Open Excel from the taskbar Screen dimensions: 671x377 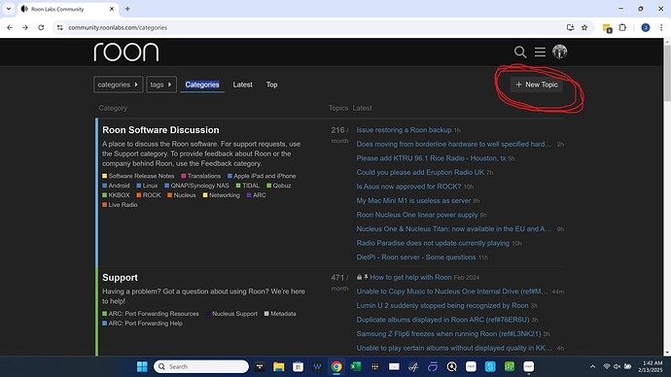(356, 366)
